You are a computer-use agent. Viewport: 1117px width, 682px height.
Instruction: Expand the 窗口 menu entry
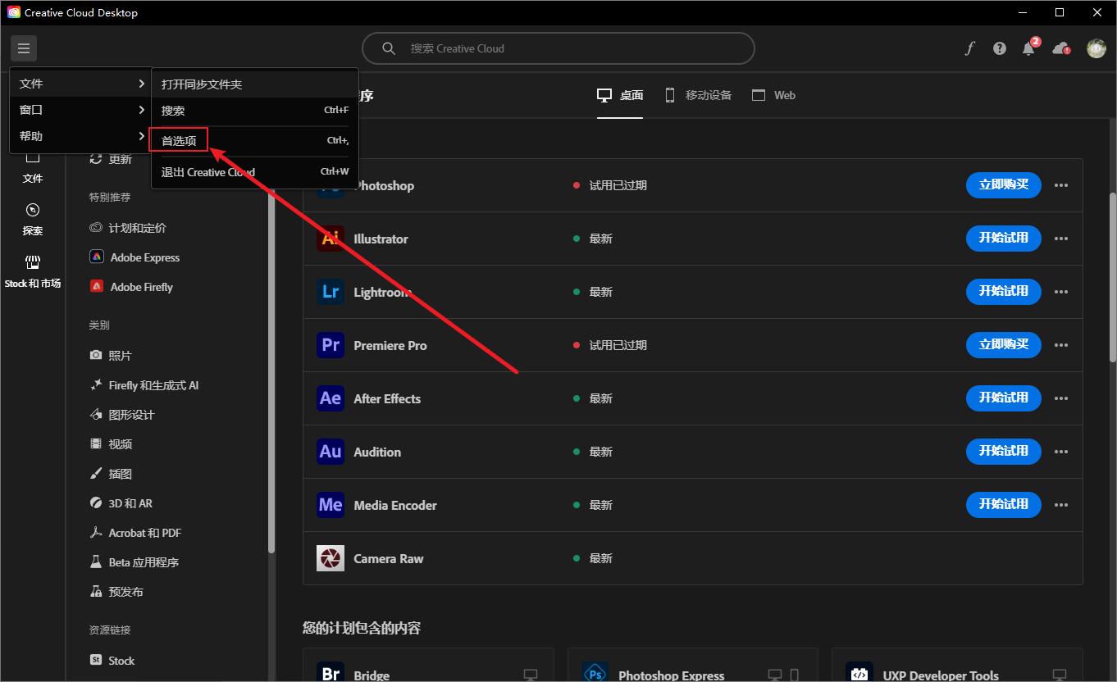(x=81, y=110)
